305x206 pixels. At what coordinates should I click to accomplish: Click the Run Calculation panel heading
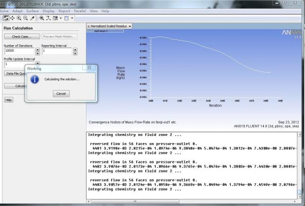click(x=18, y=28)
